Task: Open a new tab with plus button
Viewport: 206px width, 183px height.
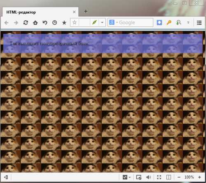Action: click(x=86, y=12)
